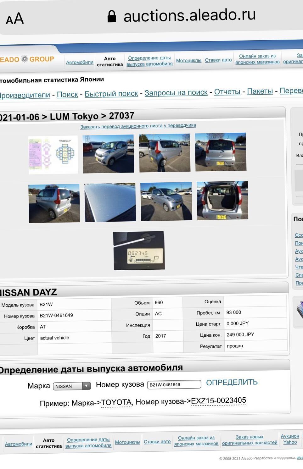Viewport: 303px width, 469px height.
Task: Tap the padlock icon in address bar
Action: pos(112,16)
